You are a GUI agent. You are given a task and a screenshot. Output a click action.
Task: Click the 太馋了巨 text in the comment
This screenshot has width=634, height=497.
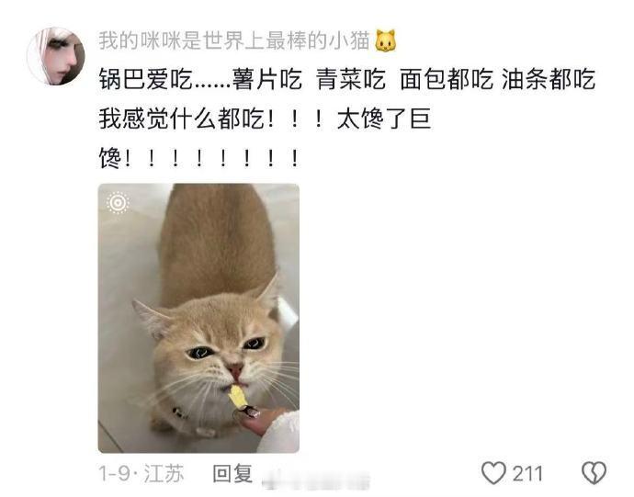[x=384, y=119]
